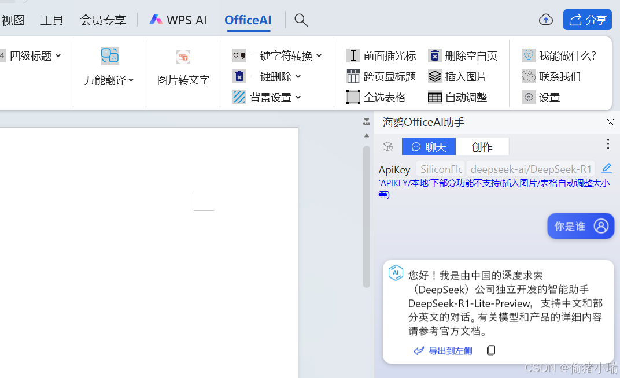620x378 pixels.
Task: Click the cube icon beside 聊天
Action: click(388, 147)
